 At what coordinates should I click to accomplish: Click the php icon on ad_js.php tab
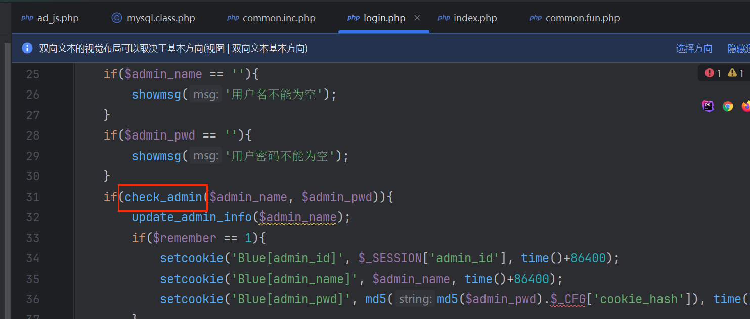click(27, 18)
